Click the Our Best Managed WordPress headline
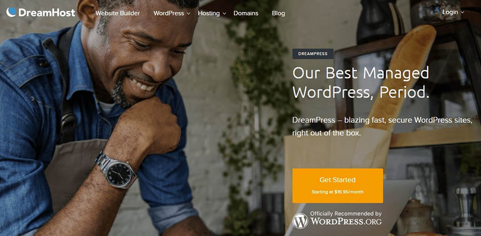 pyautogui.click(x=361, y=82)
